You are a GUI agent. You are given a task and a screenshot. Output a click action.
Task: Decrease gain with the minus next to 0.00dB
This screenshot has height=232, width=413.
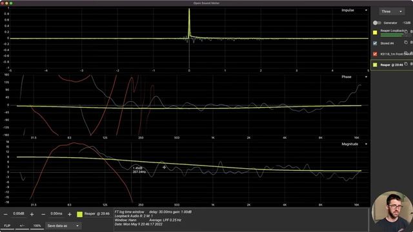[6, 215]
